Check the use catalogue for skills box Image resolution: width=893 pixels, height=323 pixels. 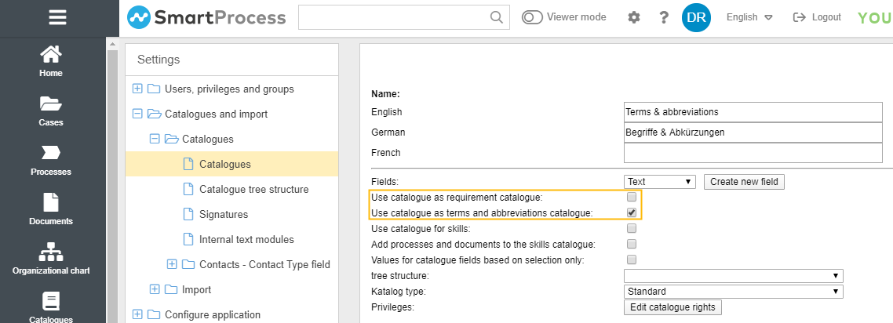pyautogui.click(x=632, y=229)
